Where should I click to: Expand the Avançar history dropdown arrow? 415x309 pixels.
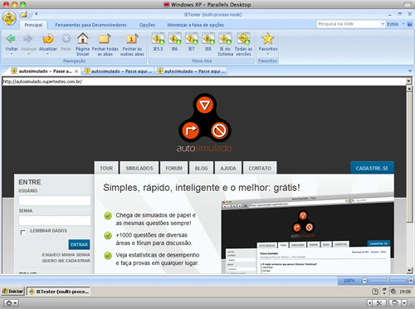click(28, 54)
